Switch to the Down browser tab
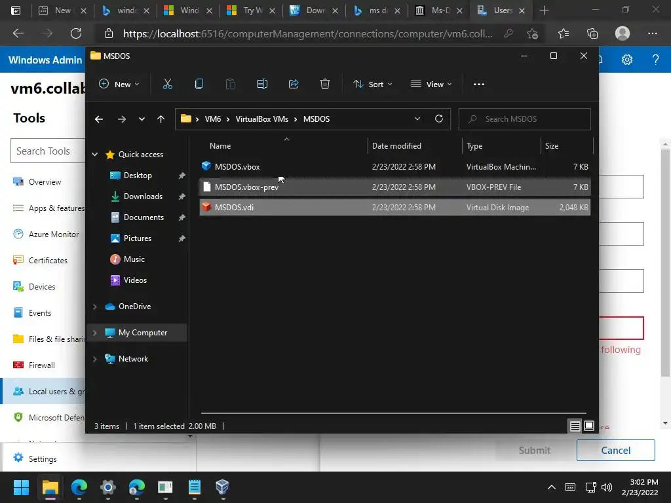This screenshot has height=503, width=671. point(314,10)
